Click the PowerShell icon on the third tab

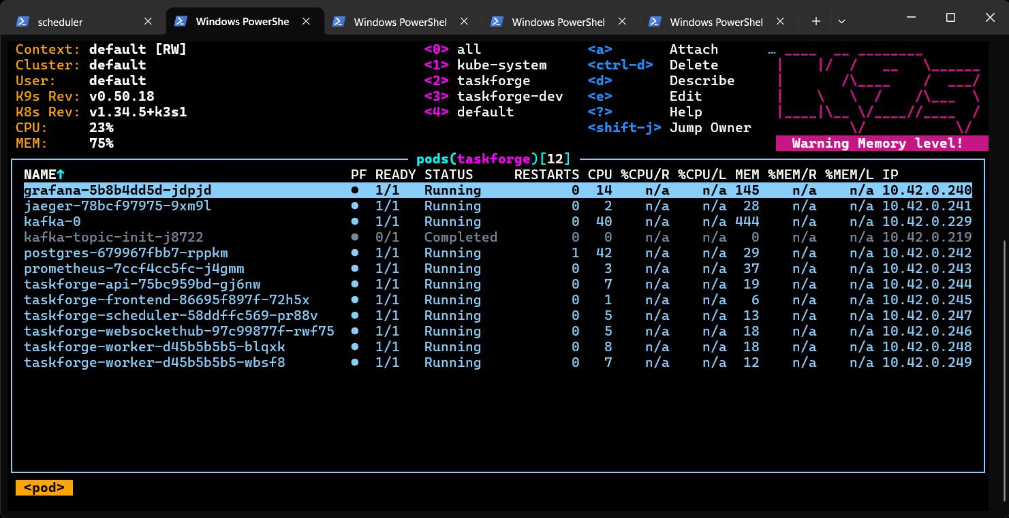[339, 22]
